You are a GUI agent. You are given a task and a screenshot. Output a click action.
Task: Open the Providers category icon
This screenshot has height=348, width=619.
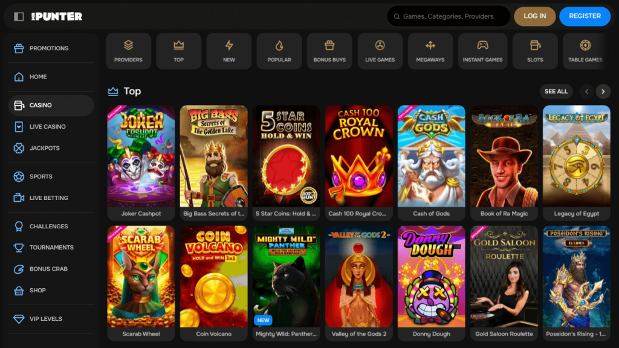point(128,45)
